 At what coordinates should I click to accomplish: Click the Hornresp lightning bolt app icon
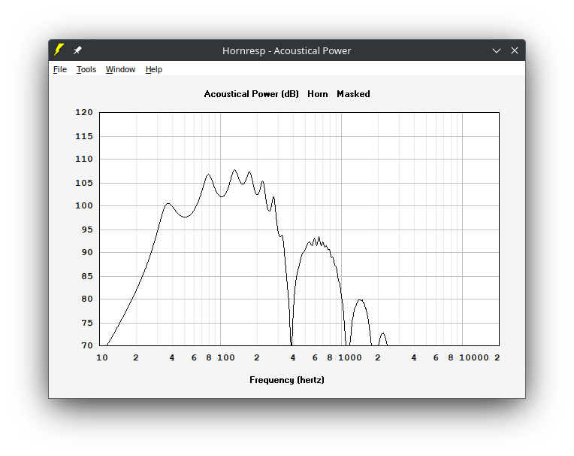coord(59,50)
